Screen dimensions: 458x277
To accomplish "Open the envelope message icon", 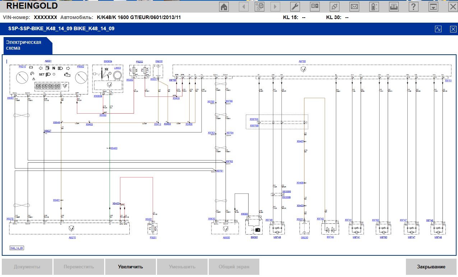I will point(354,7).
